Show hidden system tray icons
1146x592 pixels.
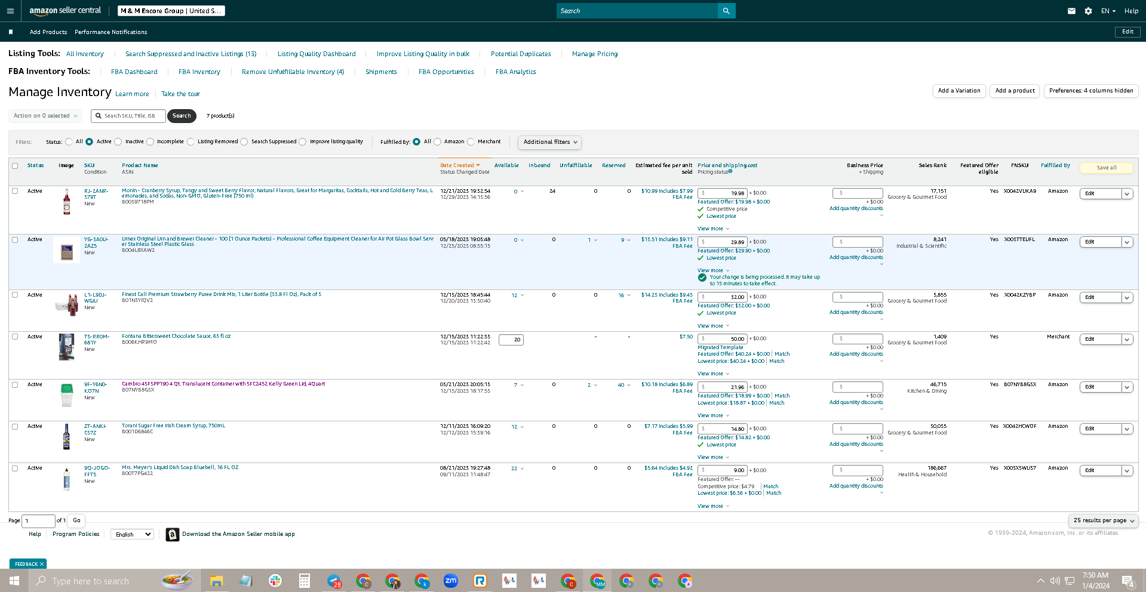point(1041,581)
